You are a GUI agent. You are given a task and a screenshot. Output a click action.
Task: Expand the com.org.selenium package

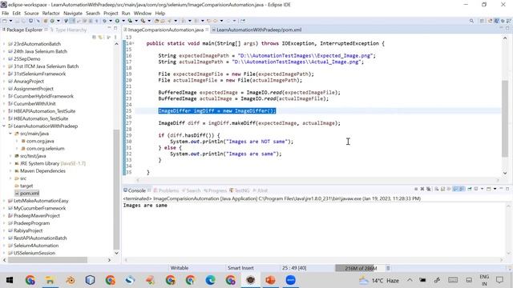[17, 149]
